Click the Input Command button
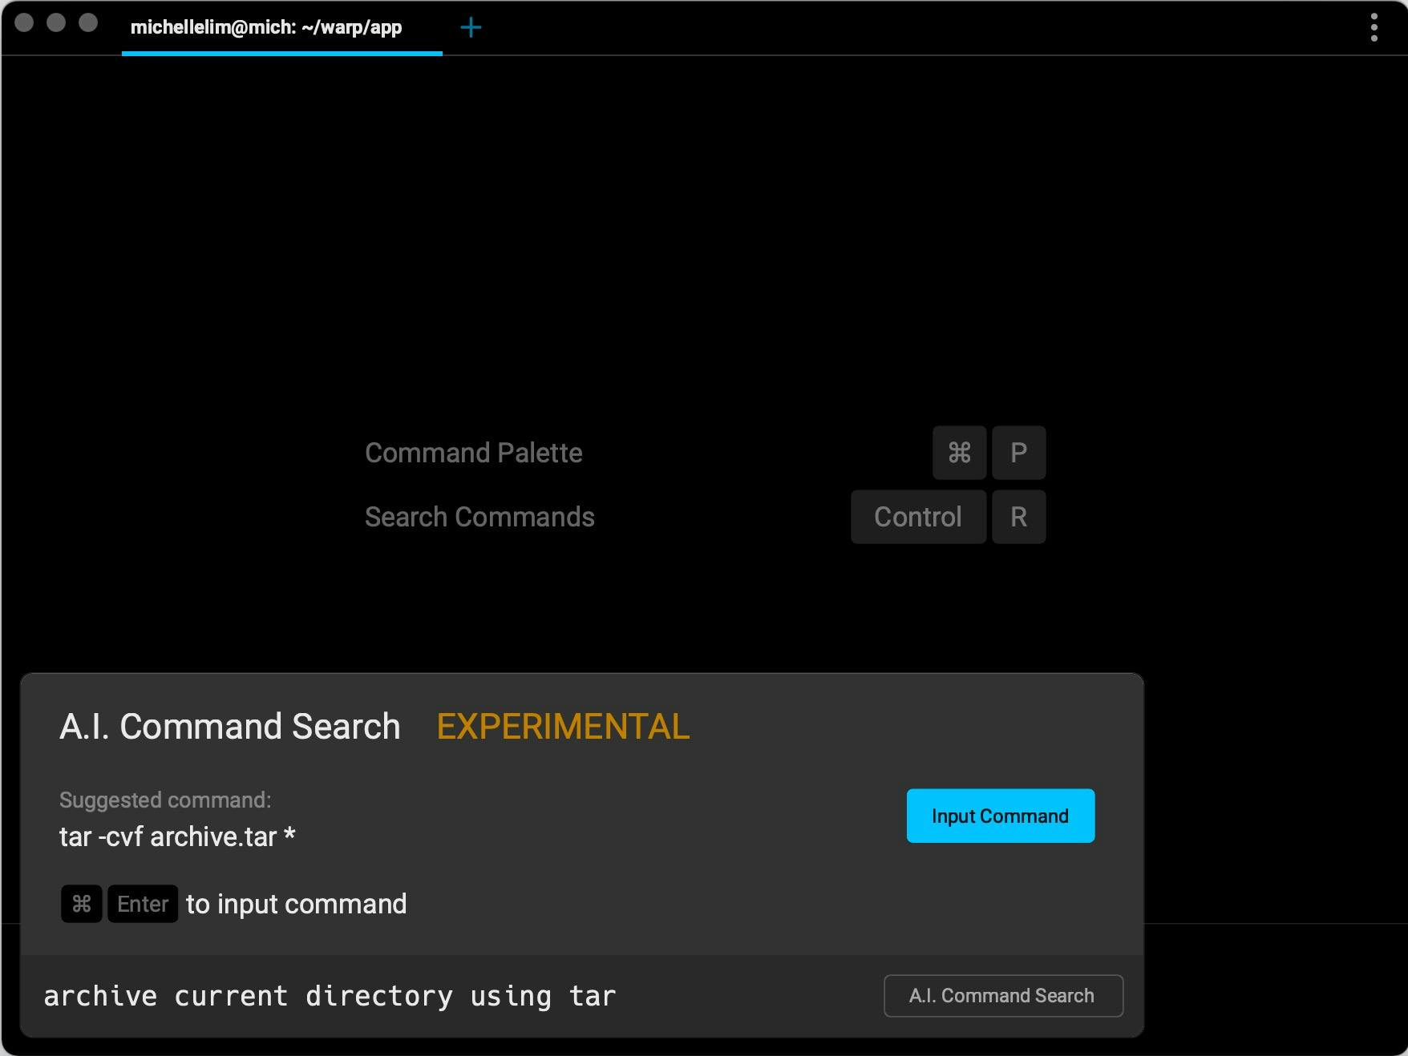1408x1056 pixels. click(1001, 816)
